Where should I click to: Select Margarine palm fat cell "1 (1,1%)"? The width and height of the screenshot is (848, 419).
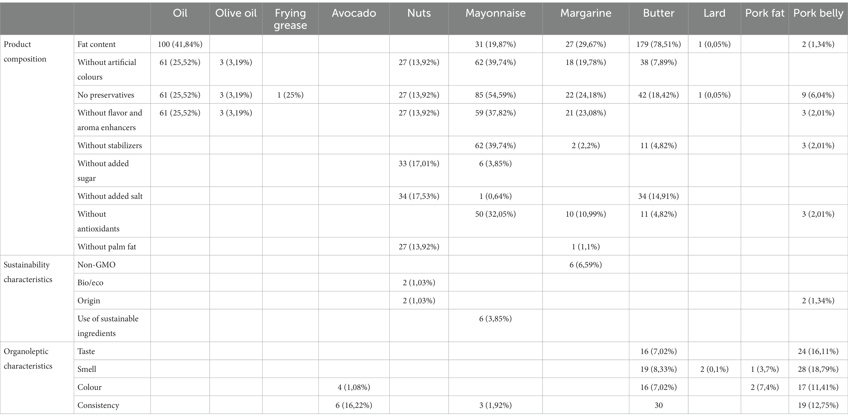[586, 247]
